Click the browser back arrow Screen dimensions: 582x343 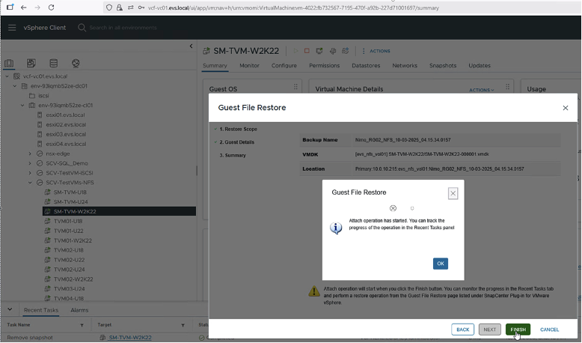[x=23, y=7]
